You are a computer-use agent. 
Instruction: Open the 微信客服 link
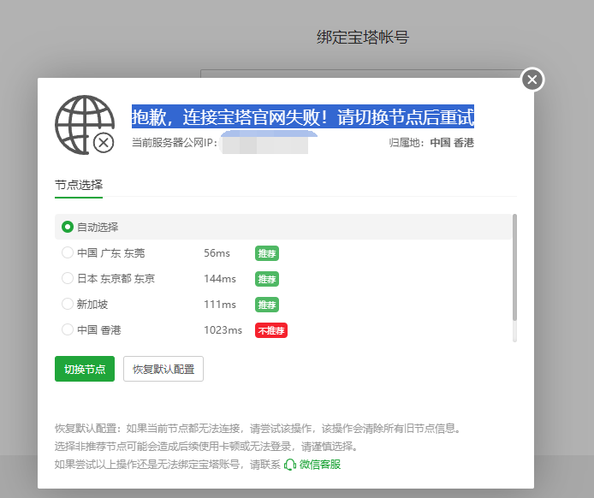click(320, 465)
